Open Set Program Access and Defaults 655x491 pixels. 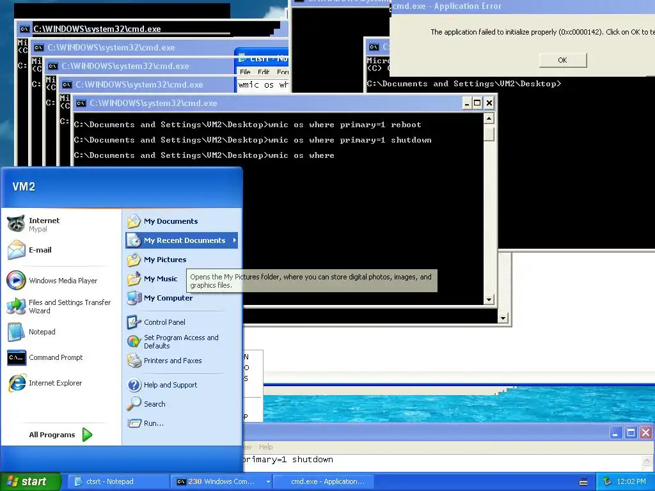[181, 341]
